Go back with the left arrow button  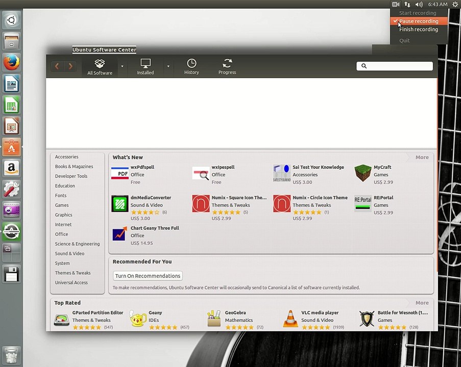click(x=57, y=66)
